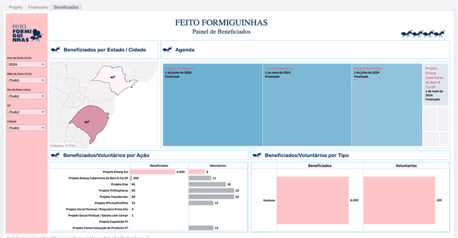
Task: Click the FEITO FORMIGUINHAS main title
Action: (x=221, y=22)
